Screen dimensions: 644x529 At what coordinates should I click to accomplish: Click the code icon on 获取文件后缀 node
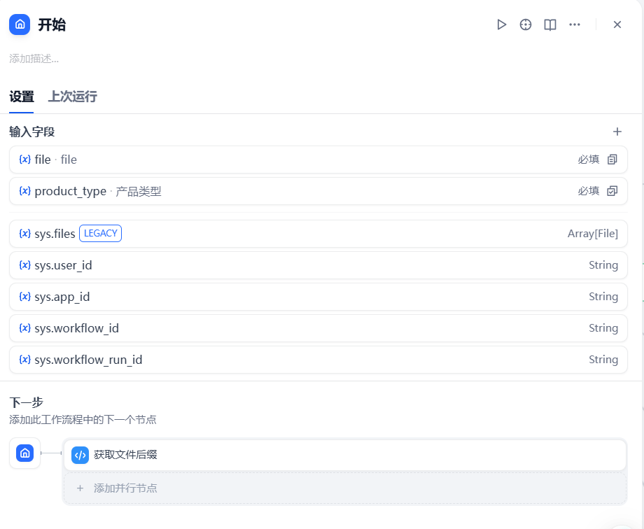pyautogui.click(x=80, y=453)
